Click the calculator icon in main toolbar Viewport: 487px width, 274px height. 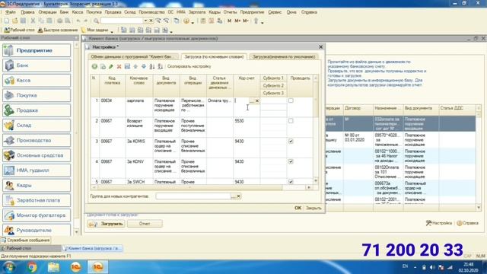click(x=203, y=21)
